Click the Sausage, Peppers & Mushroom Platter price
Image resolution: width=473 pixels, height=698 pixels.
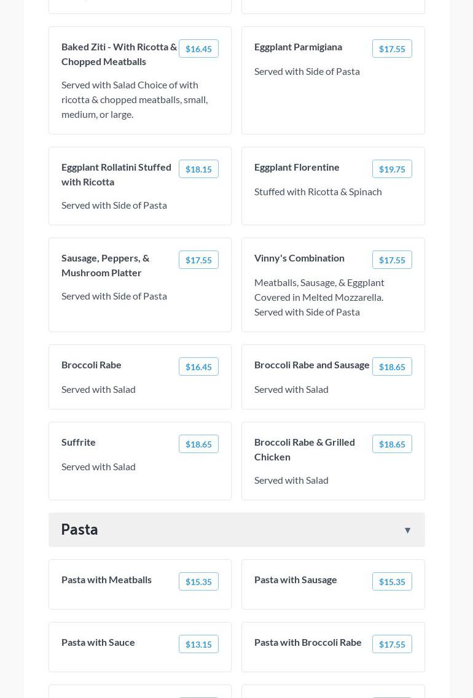[198, 260]
